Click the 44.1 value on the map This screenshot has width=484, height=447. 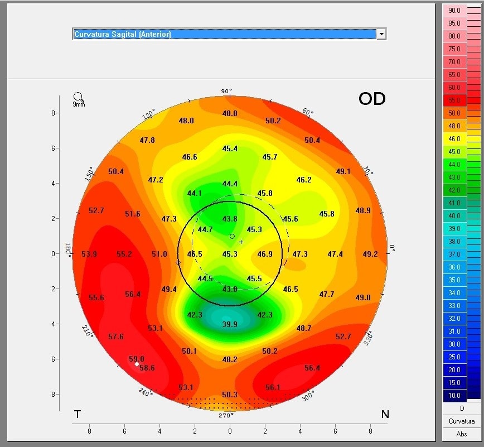coord(195,194)
